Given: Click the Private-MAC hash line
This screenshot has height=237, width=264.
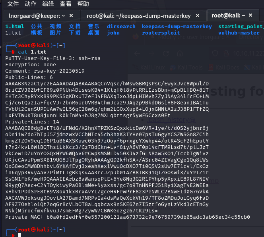Looking at the screenshot, I should pyautogui.click(x=128, y=217).
